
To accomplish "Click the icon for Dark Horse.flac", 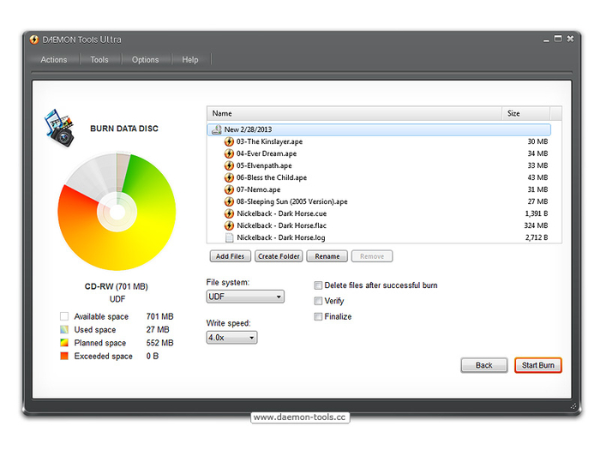I will 229,225.
